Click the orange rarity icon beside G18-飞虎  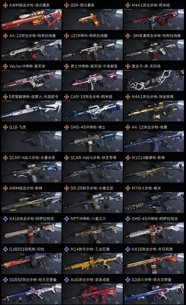tap(5, 127)
